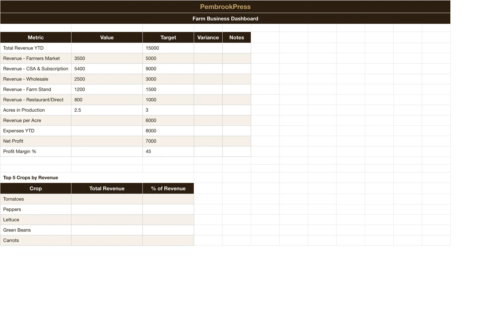The image size is (499, 321).
Task: Select the Notes cell for Total Revenue YTD row
Action: pyautogui.click(x=236, y=48)
